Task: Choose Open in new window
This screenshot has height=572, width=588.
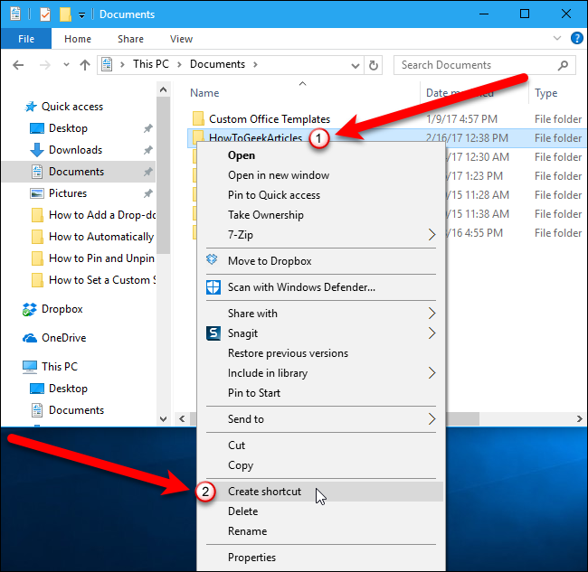Action: point(279,175)
